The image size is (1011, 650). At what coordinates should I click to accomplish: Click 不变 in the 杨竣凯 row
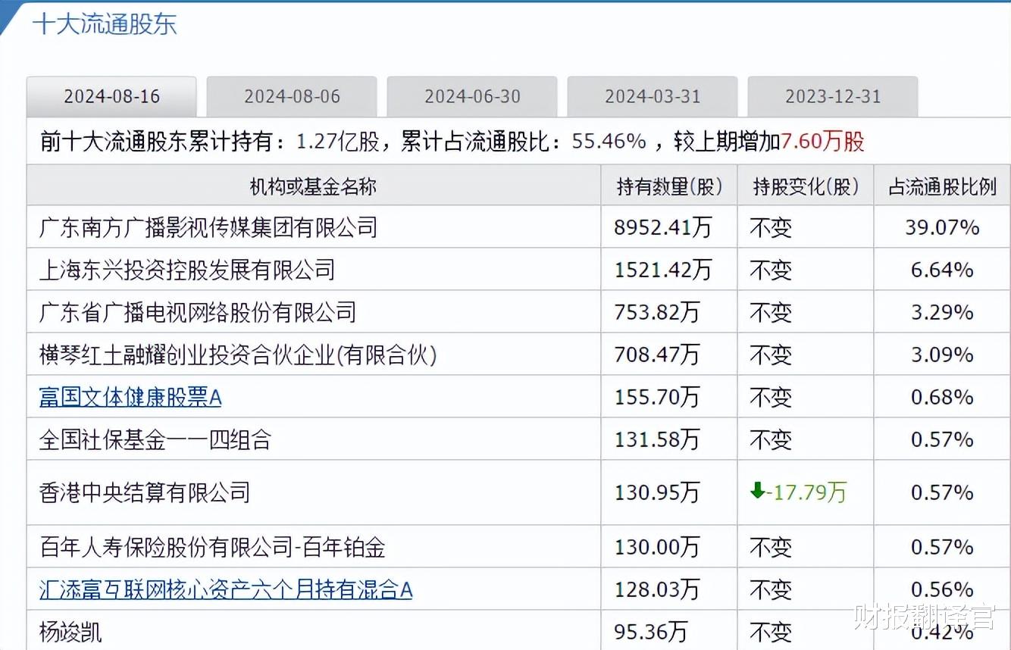(770, 632)
